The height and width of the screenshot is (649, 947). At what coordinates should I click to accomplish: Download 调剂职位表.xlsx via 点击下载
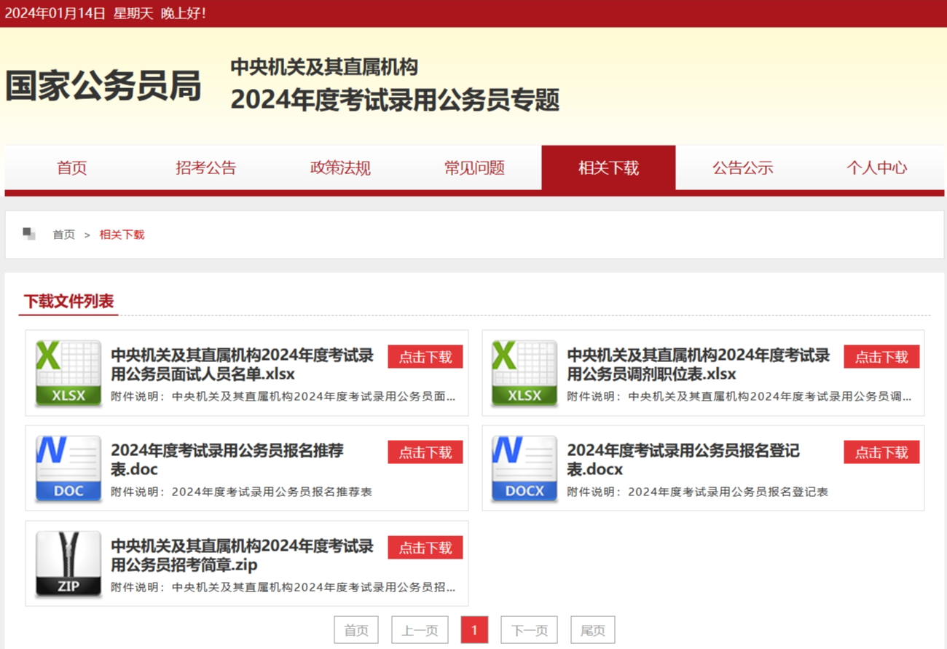click(881, 357)
